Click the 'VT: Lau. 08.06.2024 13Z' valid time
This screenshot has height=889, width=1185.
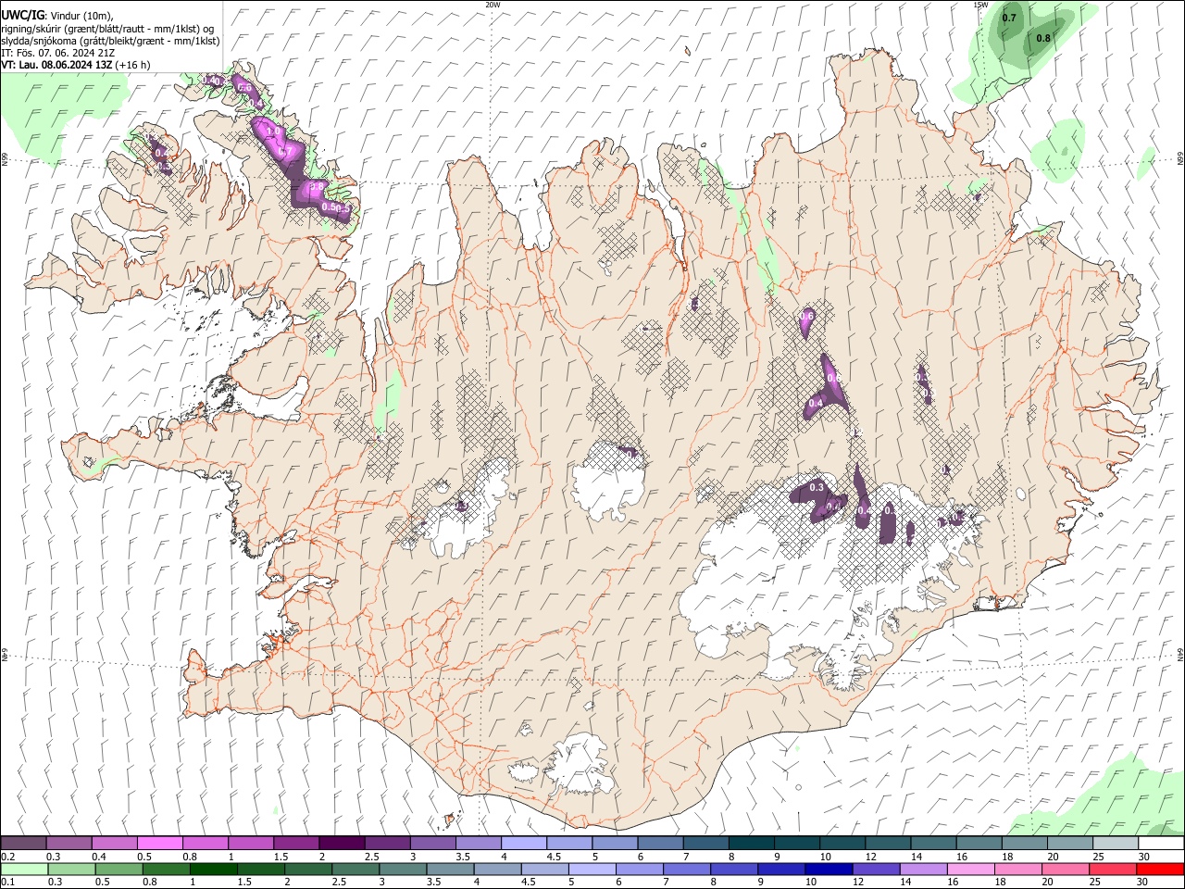pyautogui.click(x=57, y=65)
